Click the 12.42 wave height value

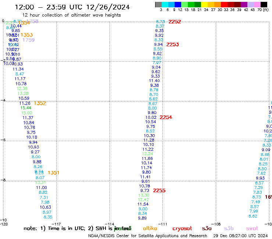point(143,200)
